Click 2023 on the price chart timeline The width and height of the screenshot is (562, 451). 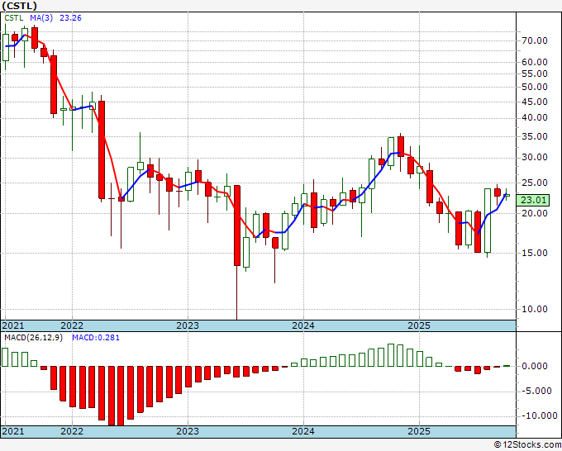(188, 325)
